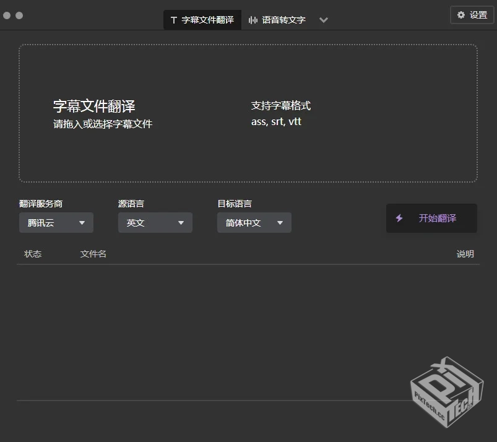497x442 pixels.
Task: Click the lightning bolt icon on translate button
Action: (399, 218)
